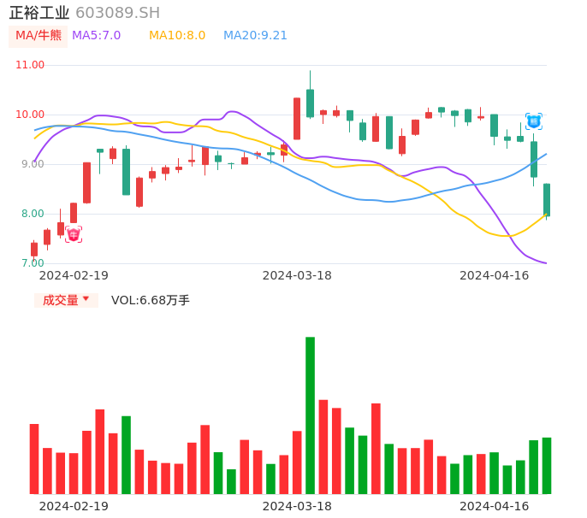Click the 7.00 price axis label
The height and width of the screenshot is (518, 587).
[33, 263]
